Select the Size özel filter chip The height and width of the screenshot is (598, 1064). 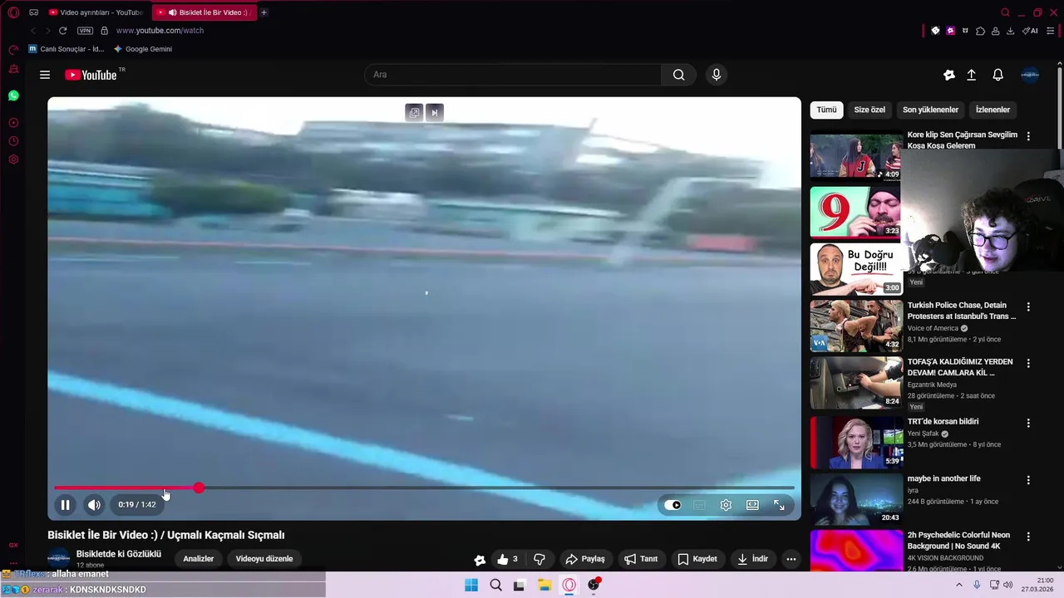click(x=869, y=110)
